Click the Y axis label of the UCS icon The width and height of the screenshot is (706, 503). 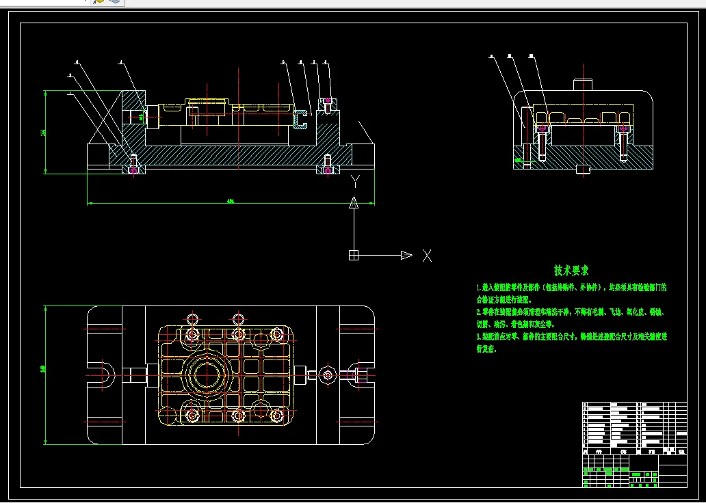pyautogui.click(x=355, y=182)
